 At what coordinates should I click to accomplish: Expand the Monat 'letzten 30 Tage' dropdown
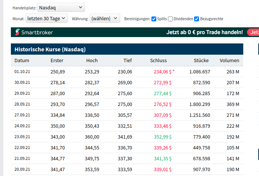[x=46, y=18]
